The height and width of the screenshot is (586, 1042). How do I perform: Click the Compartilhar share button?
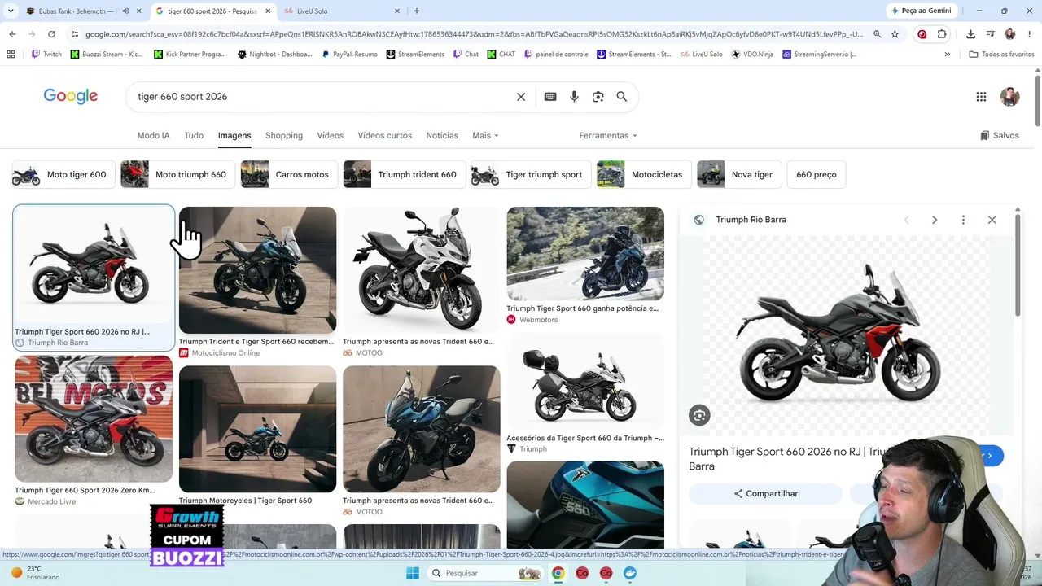coord(765,493)
